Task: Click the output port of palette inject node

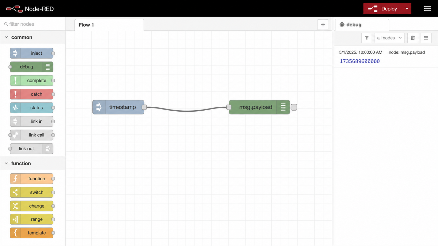Action: click(53, 53)
